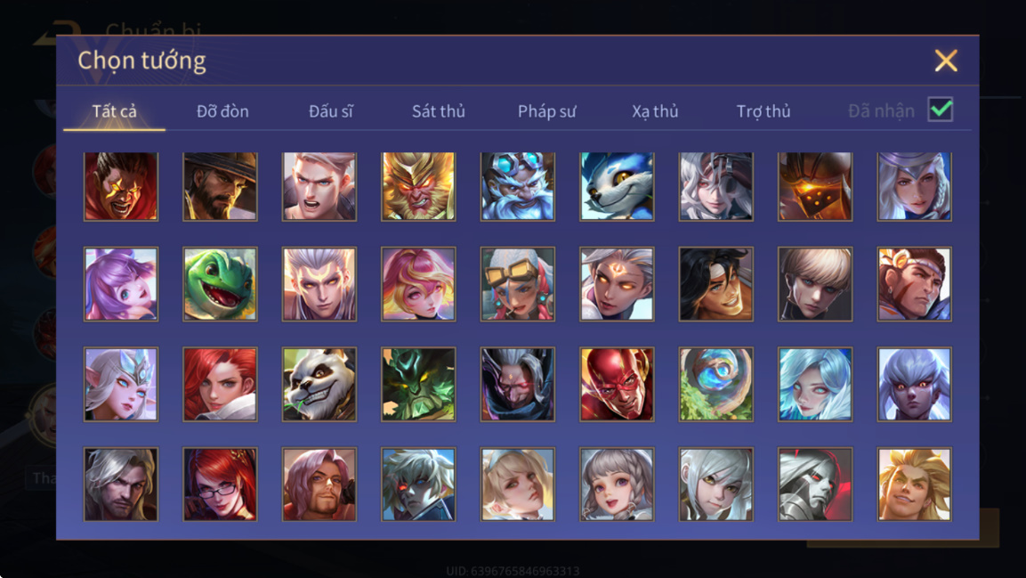
Task: Choose the golden Monkey King hero portrait
Action: pos(418,186)
